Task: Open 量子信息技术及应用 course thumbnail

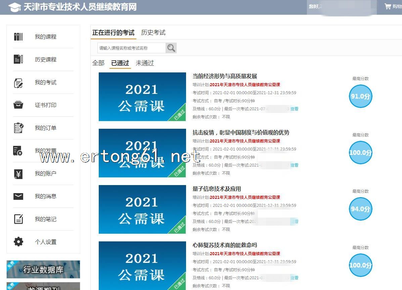Action: click(142, 209)
